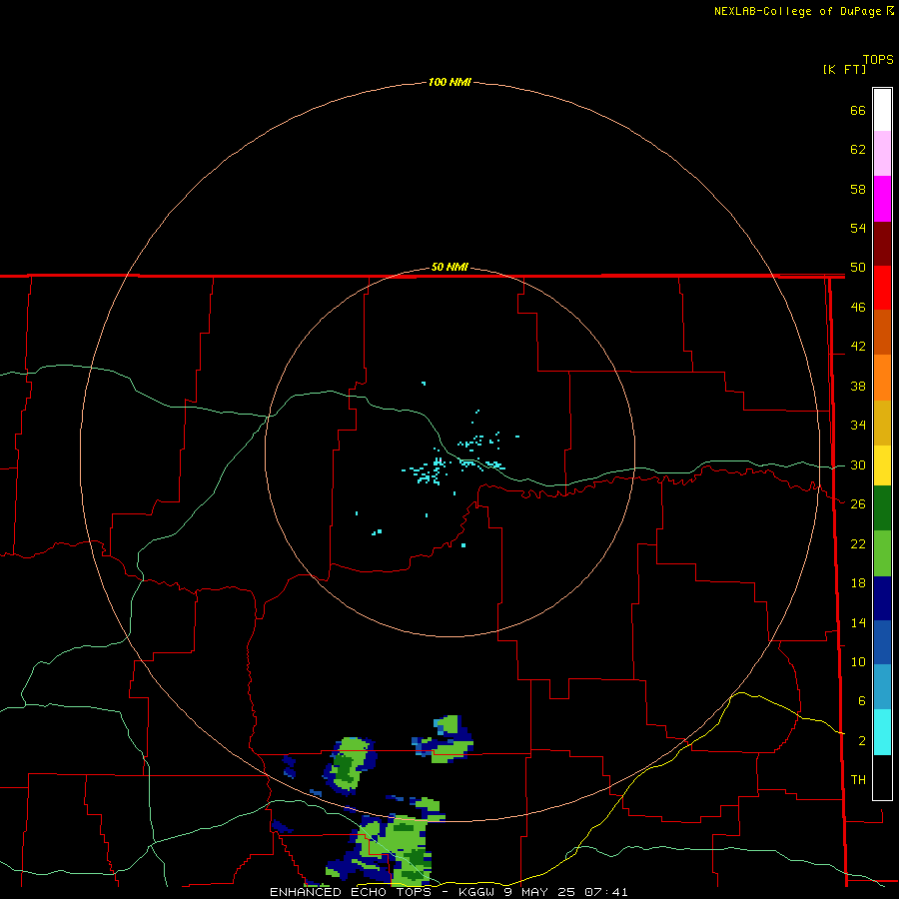This screenshot has height=899, width=899.
Task: Click the legend value 66
Action: click(x=858, y=111)
